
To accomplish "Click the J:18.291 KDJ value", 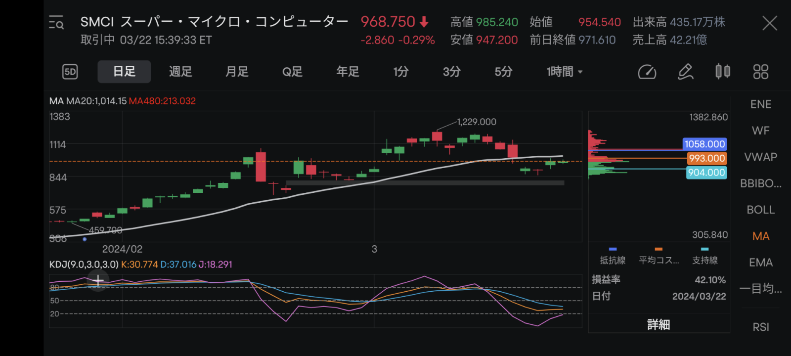I will (x=215, y=265).
